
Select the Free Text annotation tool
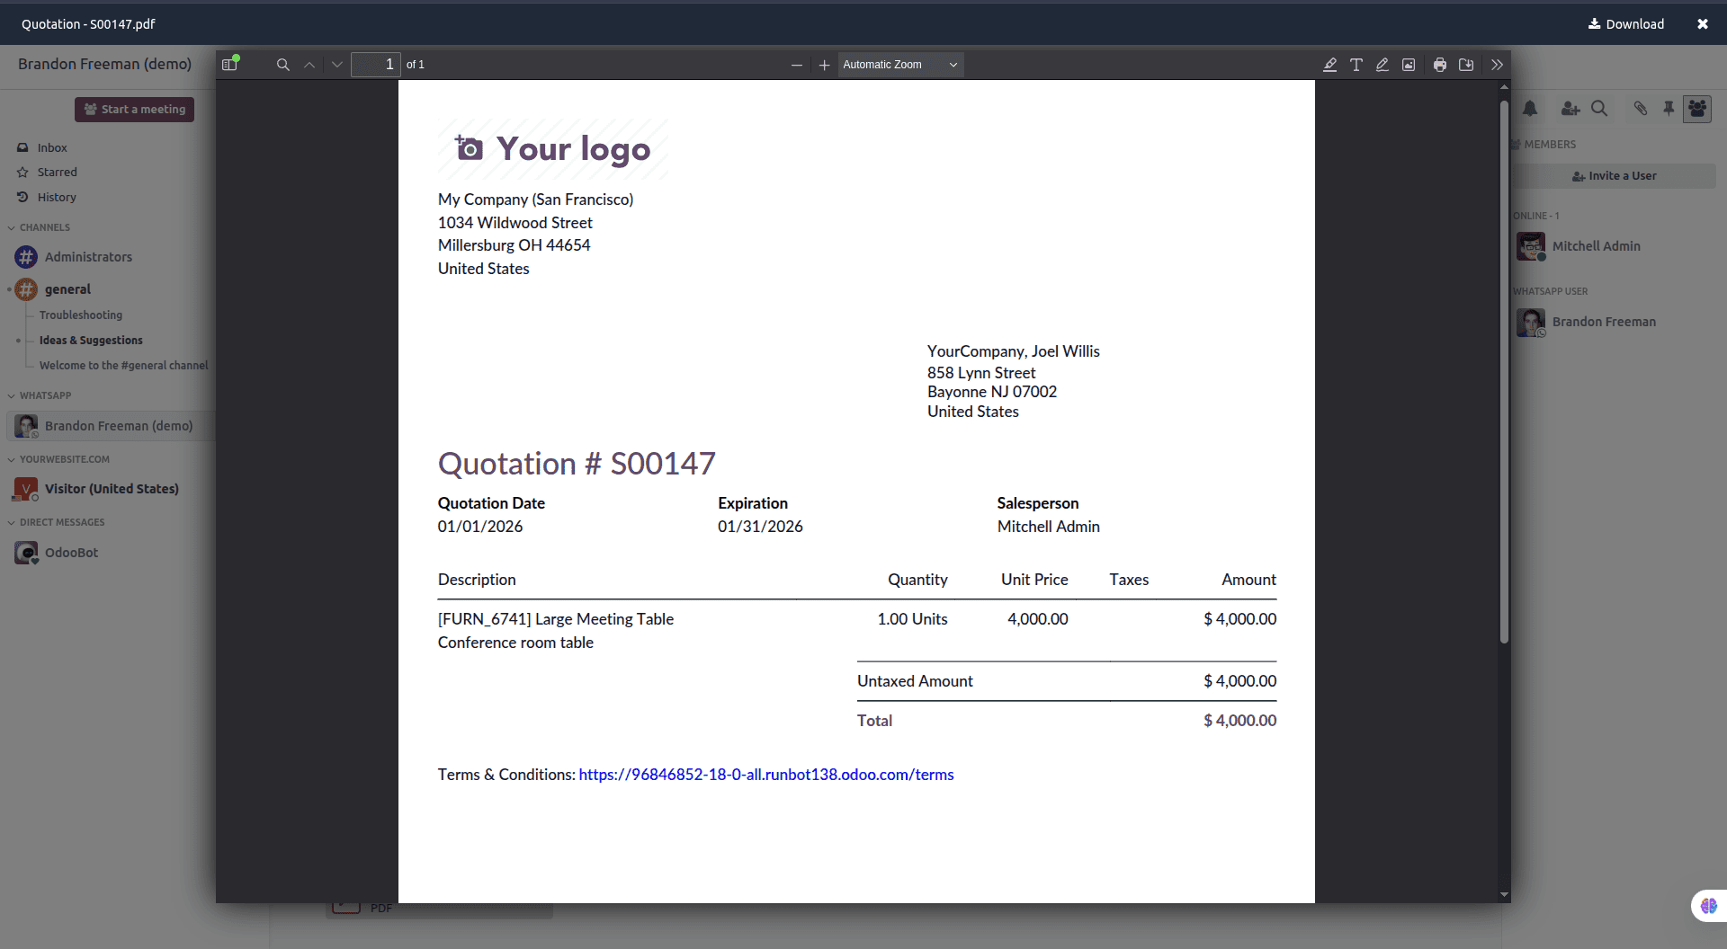click(1357, 64)
